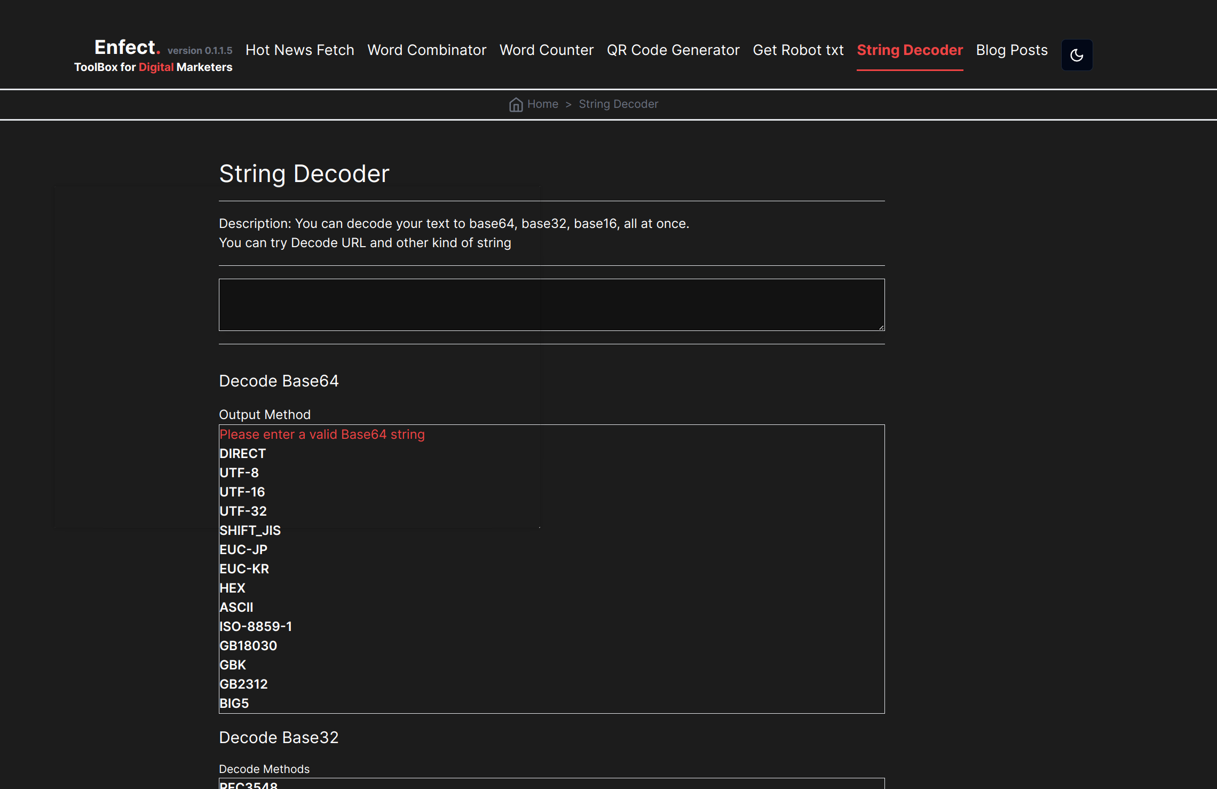Select the RFC3548 Base32 decode method
The height and width of the screenshot is (789, 1217).
248,784
